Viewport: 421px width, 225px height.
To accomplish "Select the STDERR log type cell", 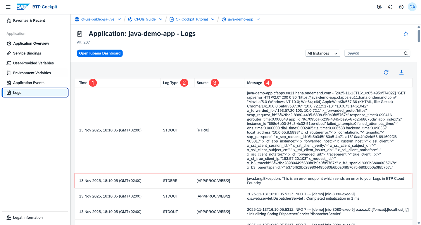I will coord(170,181).
